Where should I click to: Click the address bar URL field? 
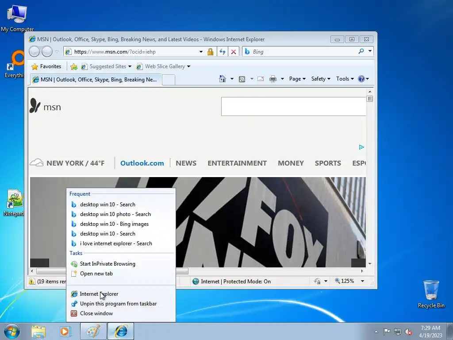tap(135, 52)
